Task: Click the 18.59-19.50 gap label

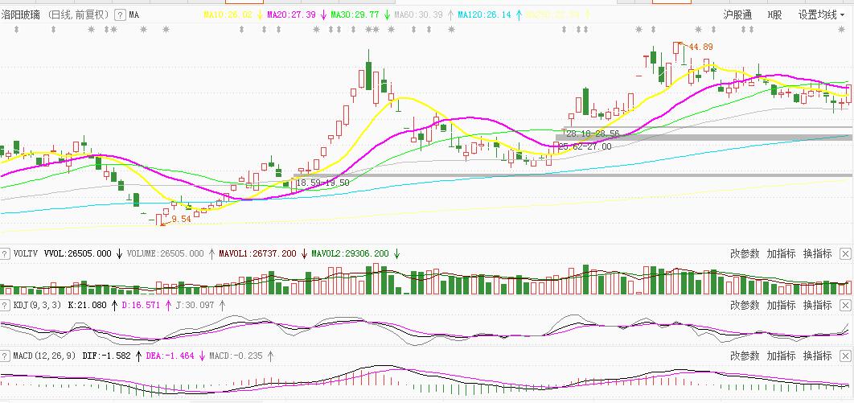Action: [x=322, y=183]
